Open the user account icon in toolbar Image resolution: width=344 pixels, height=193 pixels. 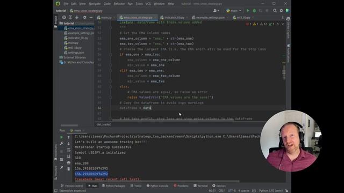216,11
